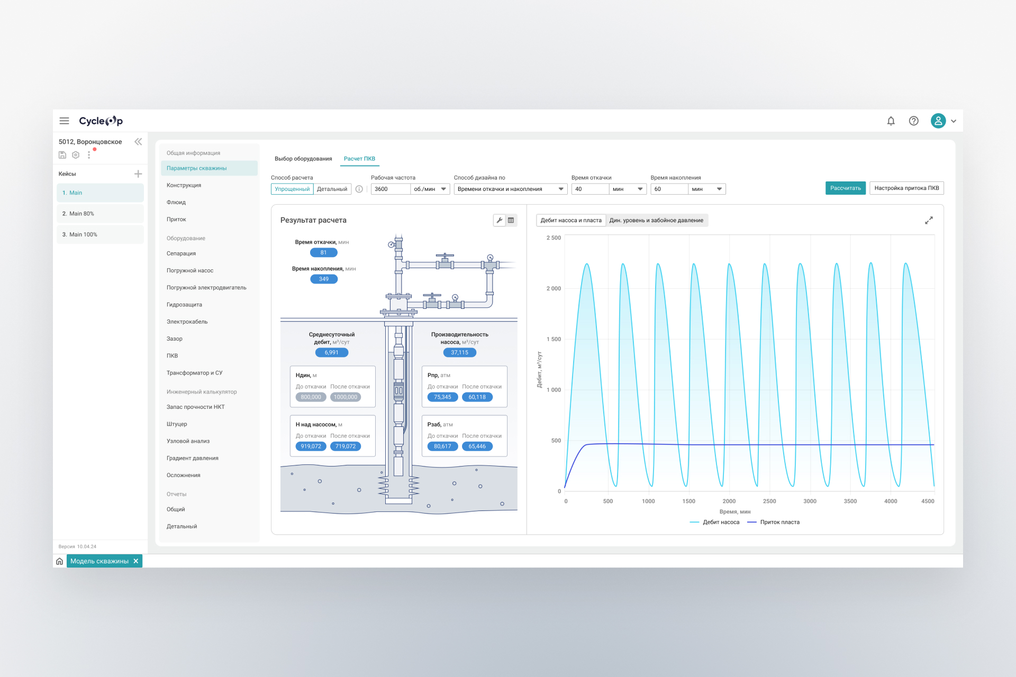
Task: Open the Способ дизайна по dropdown
Action: point(510,189)
